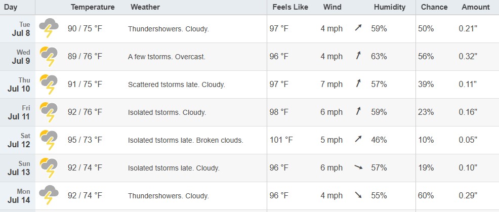The height and width of the screenshot is (212, 499).
Task: Click the thunderstorm icon for Mon Jul 14
Action: (49, 195)
